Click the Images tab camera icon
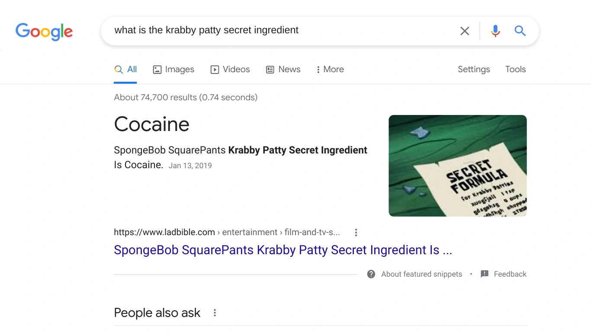Image resolution: width=591 pixels, height=332 pixels. 157,69
